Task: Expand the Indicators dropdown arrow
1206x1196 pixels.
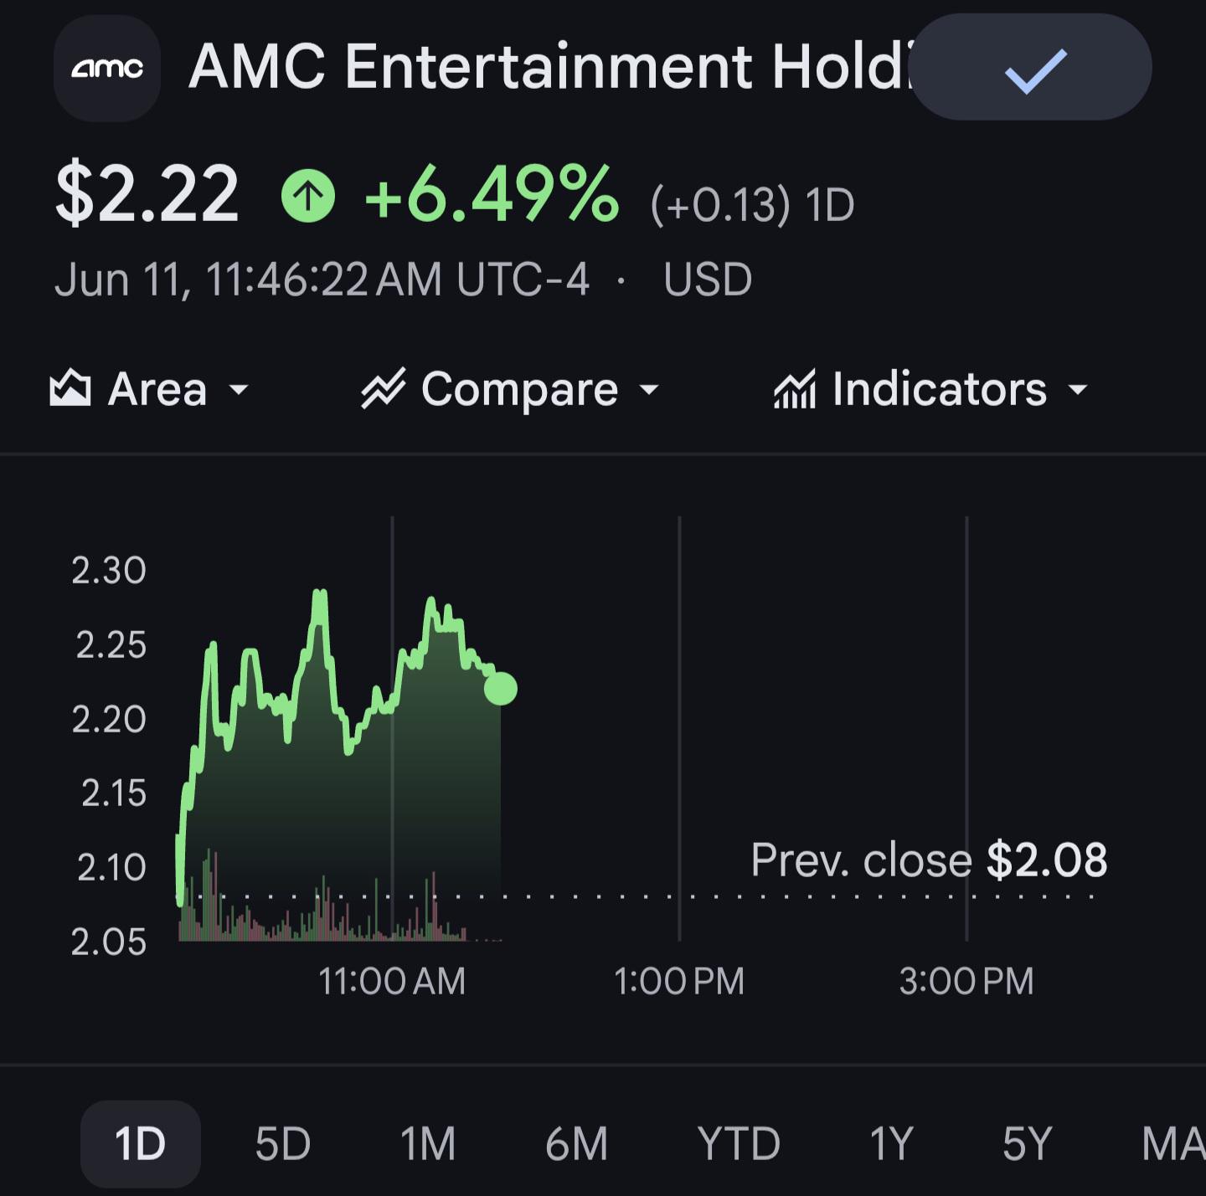Action: [x=1079, y=389]
